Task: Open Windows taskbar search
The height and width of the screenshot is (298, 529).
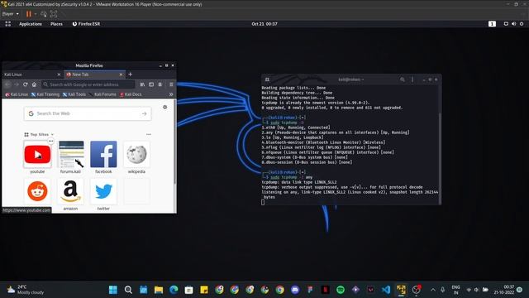Action: click(128, 290)
